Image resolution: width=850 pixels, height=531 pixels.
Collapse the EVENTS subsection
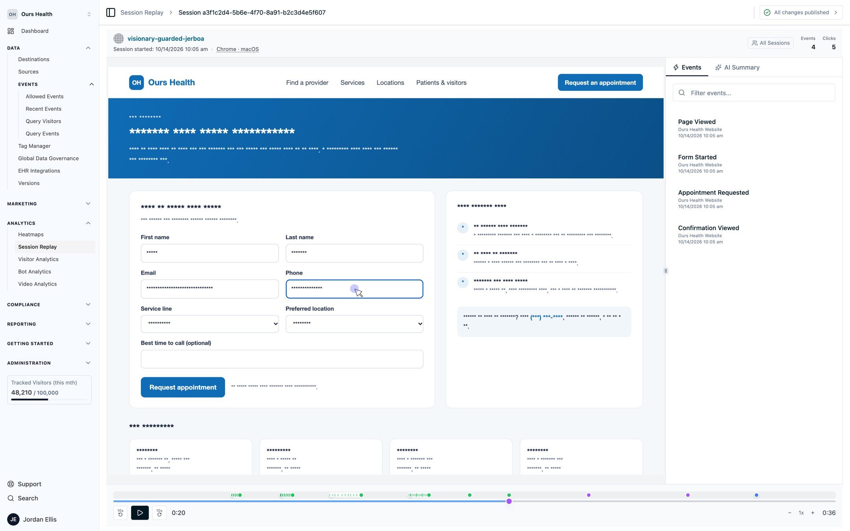click(92, 84)
